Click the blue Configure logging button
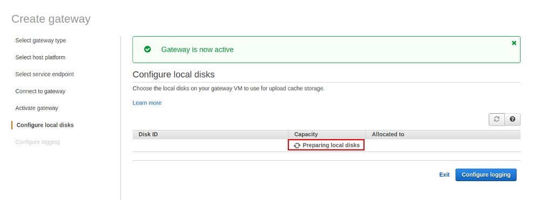The height and width of the screenshot is (200, 540). [486, 175]
